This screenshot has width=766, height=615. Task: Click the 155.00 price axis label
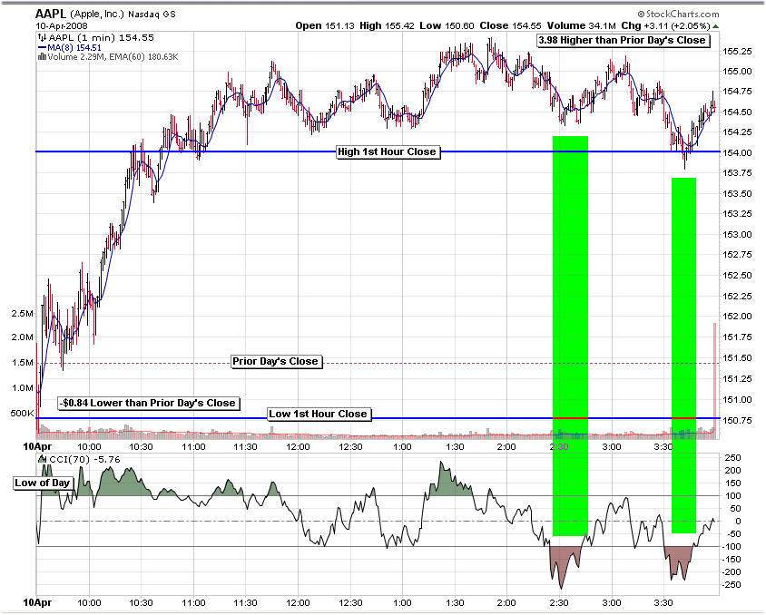(738, 72)
